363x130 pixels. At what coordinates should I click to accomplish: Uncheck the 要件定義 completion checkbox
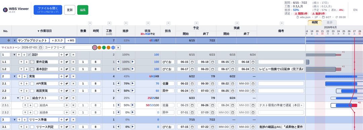click(32, 62)
